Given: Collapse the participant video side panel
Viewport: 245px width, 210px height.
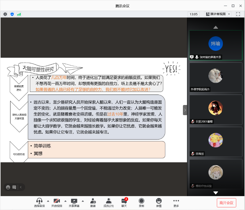Looking at the screenshot, I should (185, 110).
